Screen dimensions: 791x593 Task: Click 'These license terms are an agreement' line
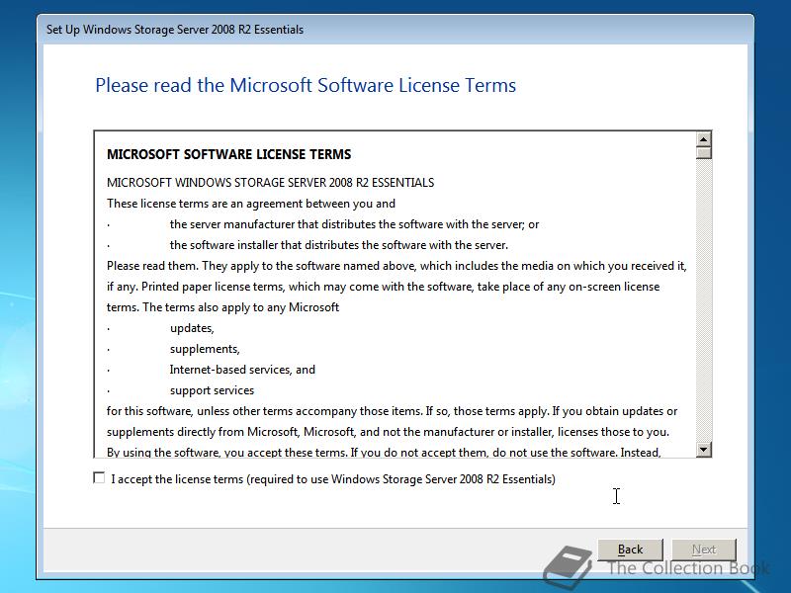click(x=251, y=204)
